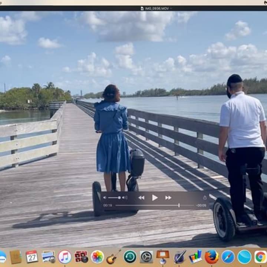267x267 pixels.
Task: Launch Keynote from the dock
Action: 162,257
